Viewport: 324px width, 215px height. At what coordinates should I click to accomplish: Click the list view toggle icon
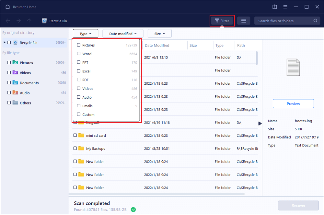click(244, 21)
